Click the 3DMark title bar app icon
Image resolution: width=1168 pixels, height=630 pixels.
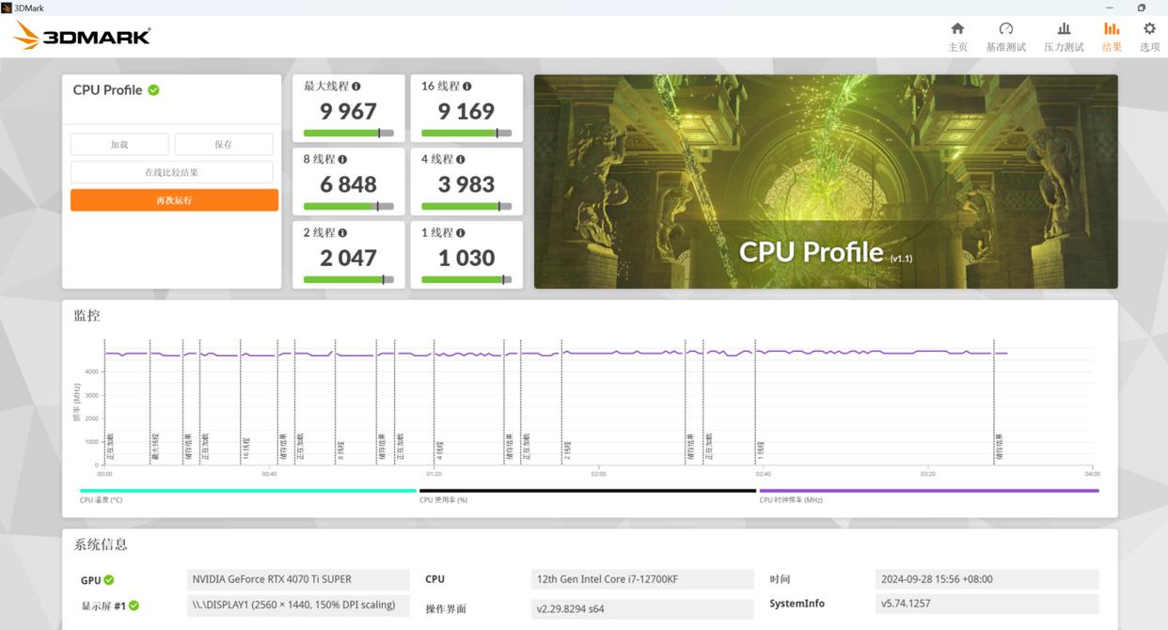tap(7, 8)
